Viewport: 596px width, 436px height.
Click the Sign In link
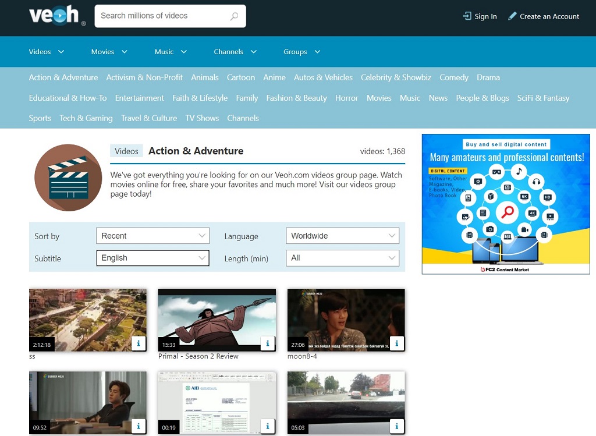tap(485, 16)
